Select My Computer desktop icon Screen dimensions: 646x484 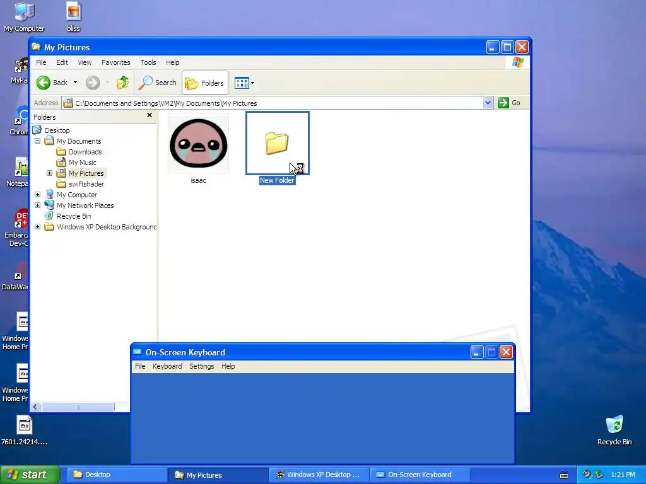pyautogui.click(x=24, y=17)
